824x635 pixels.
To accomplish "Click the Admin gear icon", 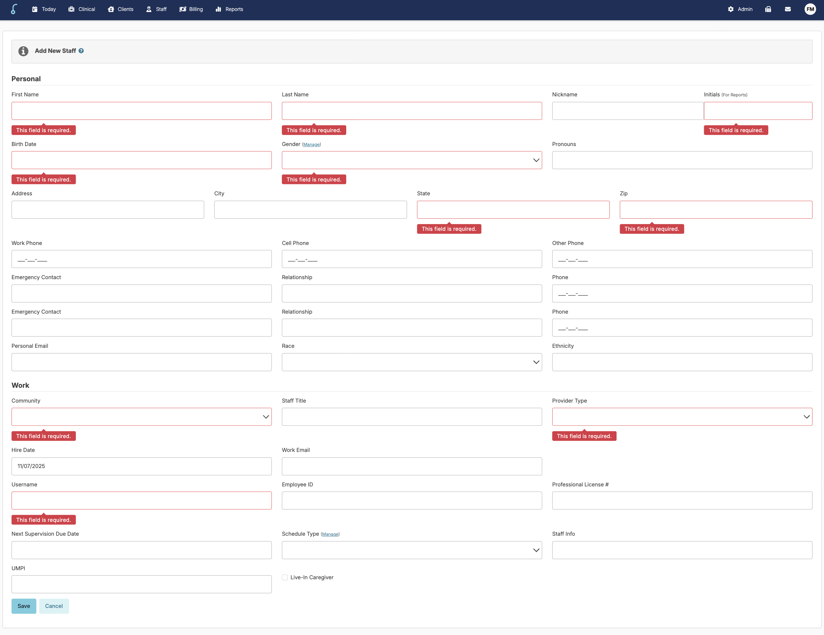I will (731, 9).
